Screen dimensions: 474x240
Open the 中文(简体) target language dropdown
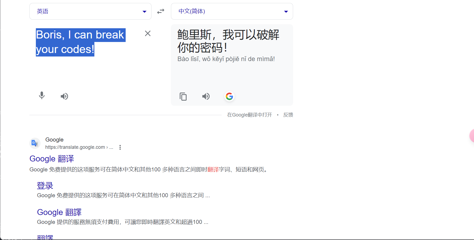point(232,11)
